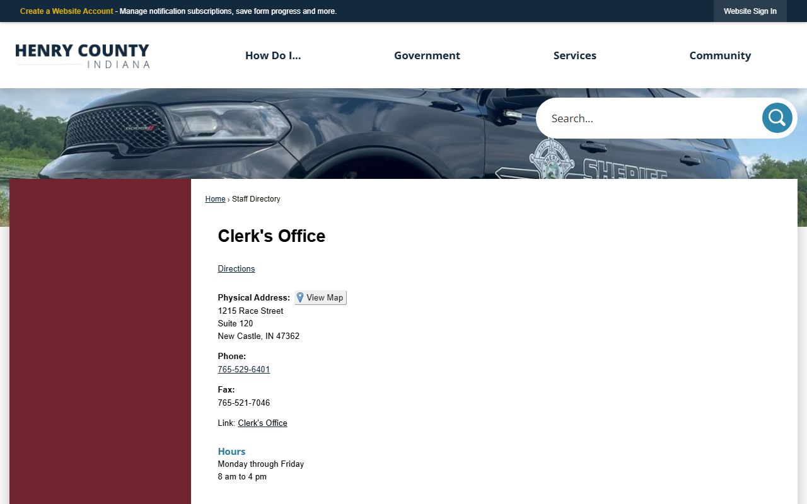
Task: Select New Castle, IN 47362 text
Action: (258, 336)
